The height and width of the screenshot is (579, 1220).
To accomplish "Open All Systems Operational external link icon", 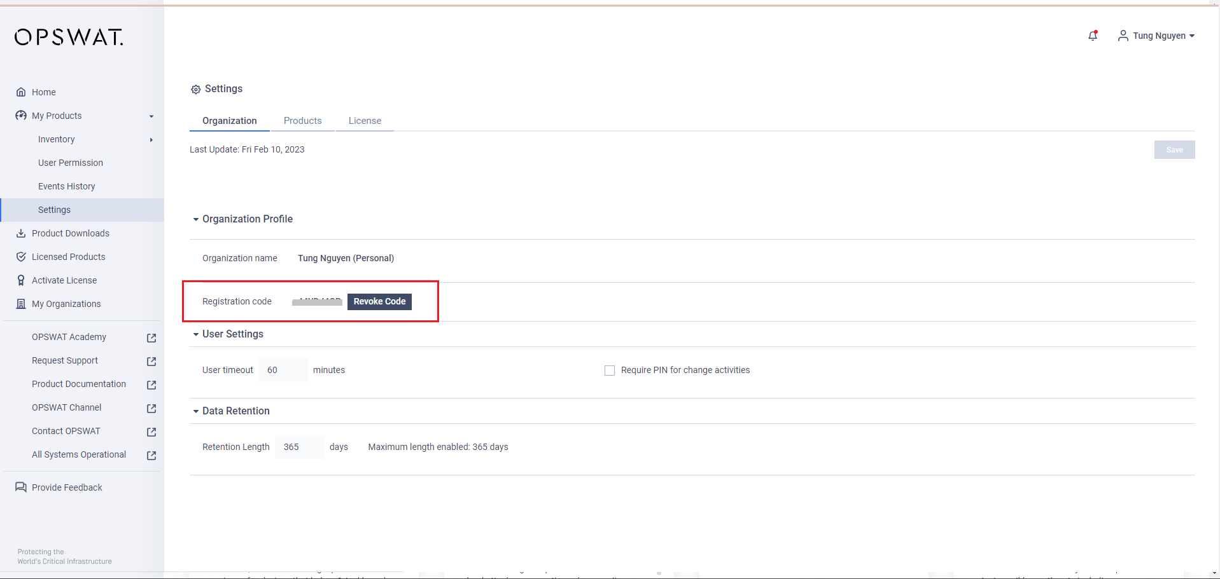I will coord(151,456).
